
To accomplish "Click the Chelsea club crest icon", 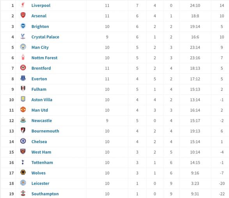I will click(x=23, y=141).
